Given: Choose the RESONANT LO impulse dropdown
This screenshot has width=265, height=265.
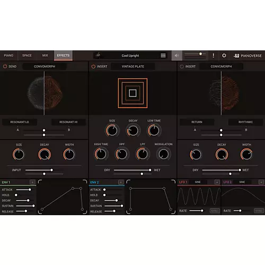Looking at the screenshot, I should pyautogui.click(x=20, y=122).
